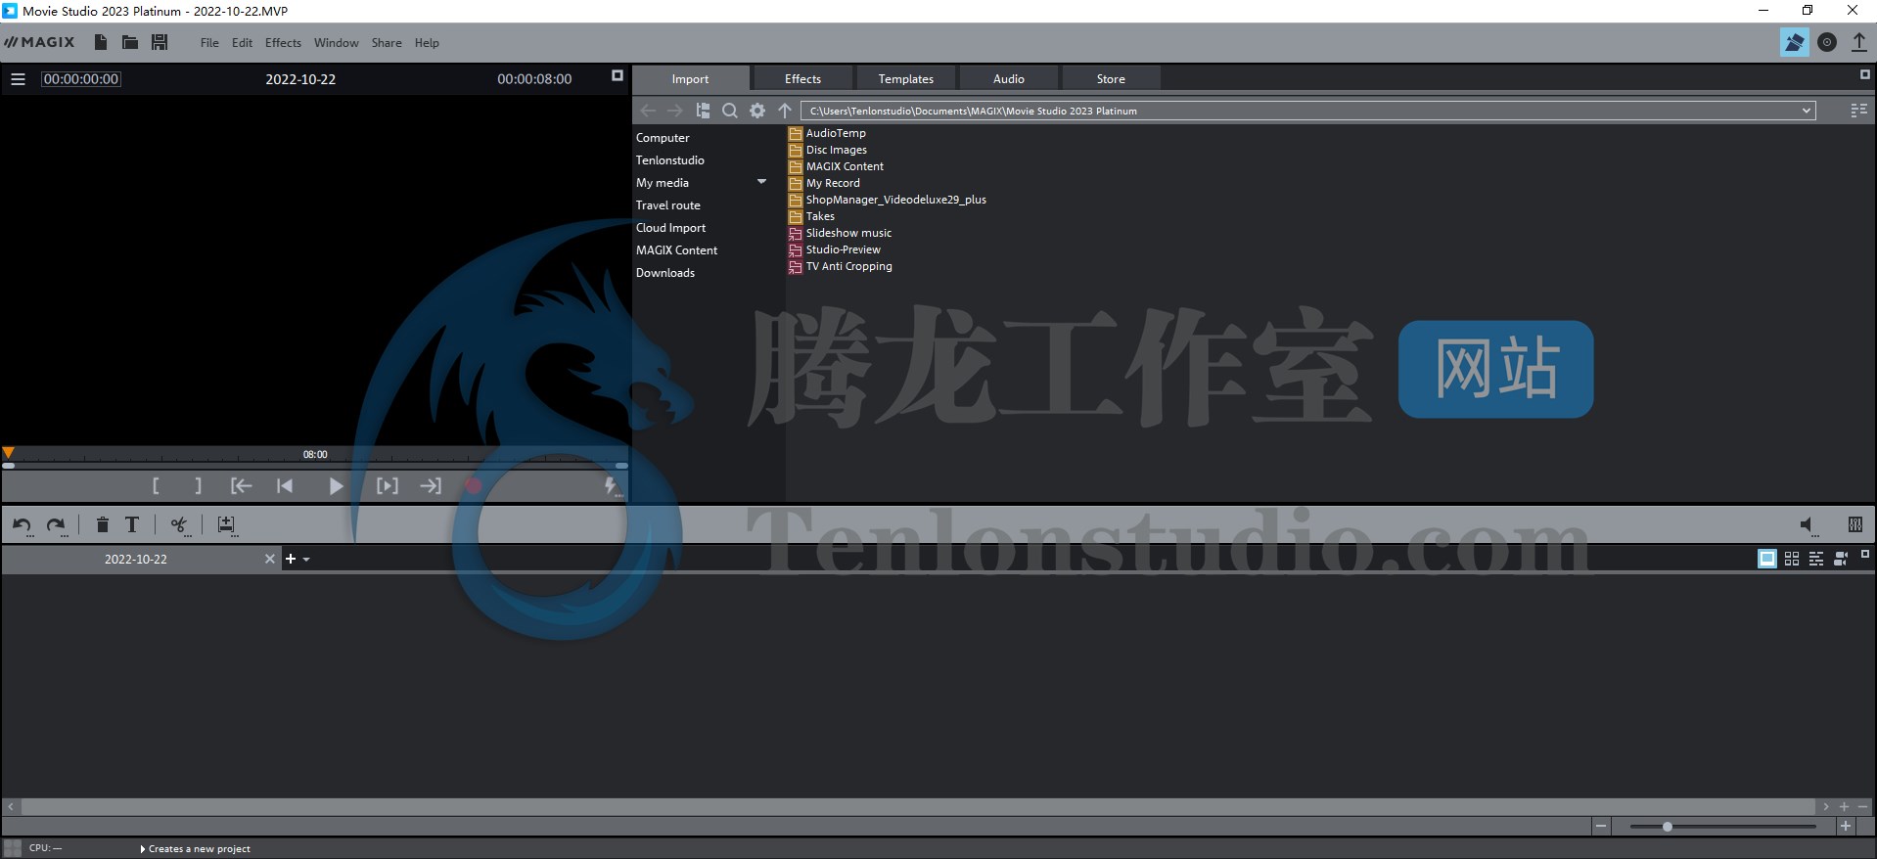1877x859 pixels.
Task: Select Cloud Import in sidebar
Action: point(670,228)
